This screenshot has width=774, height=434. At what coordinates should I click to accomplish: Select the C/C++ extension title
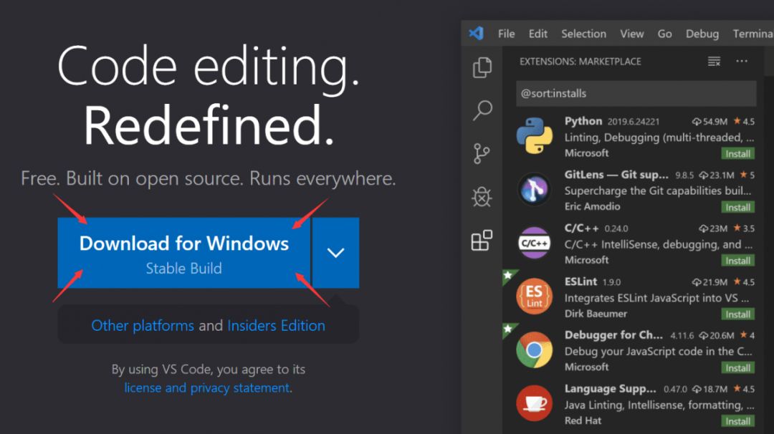[581, 228]
